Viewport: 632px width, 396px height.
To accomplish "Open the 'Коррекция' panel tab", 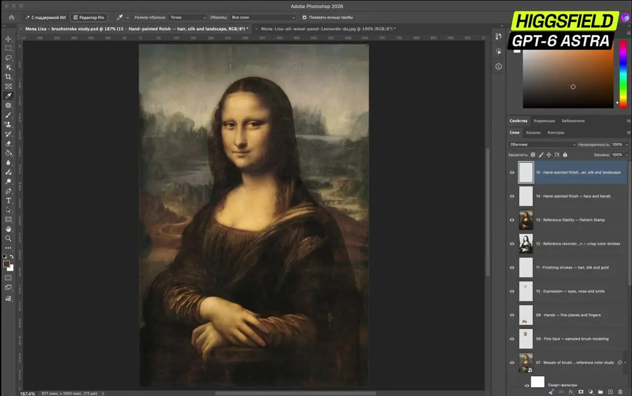I will pos(544,120).
